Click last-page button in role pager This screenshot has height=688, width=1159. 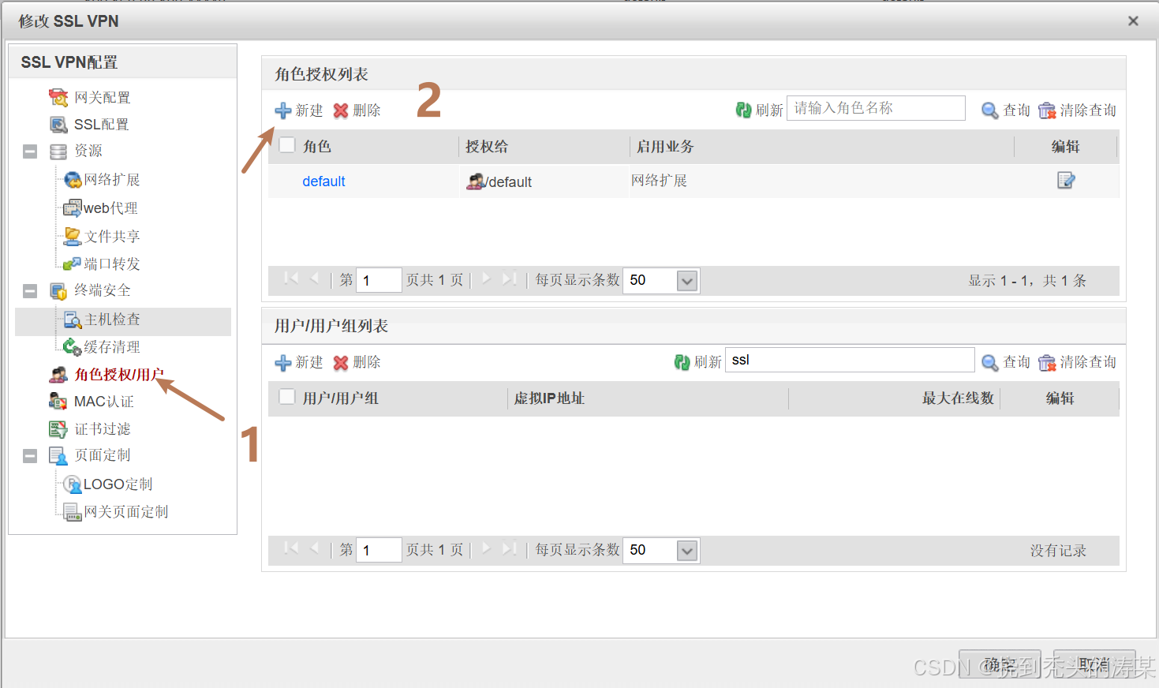(x=509, y=279)
